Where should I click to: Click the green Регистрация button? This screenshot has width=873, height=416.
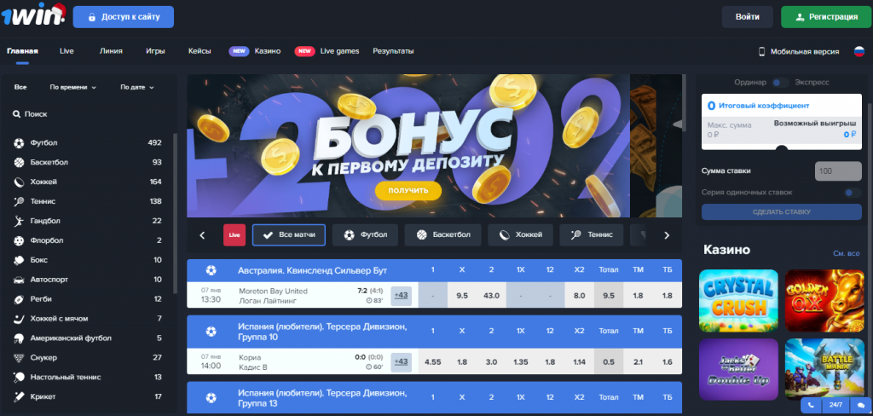(826, 17)
